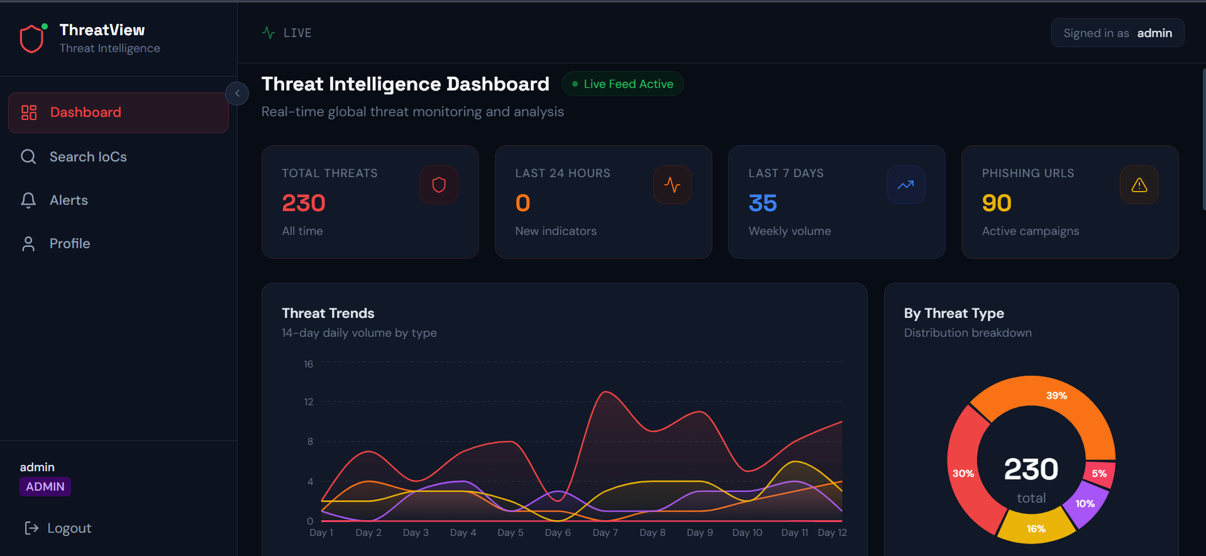Click the admin username in sidebar footer
The width and height of the screenshot is (1206, 556).
pyautogui.click(x=37, y=467)
